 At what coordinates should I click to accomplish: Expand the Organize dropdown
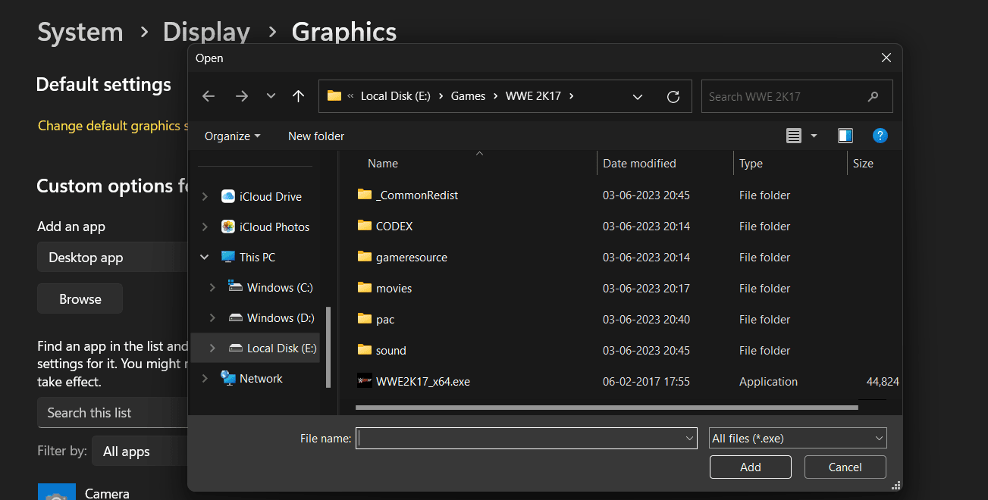[x=231, y=136]
